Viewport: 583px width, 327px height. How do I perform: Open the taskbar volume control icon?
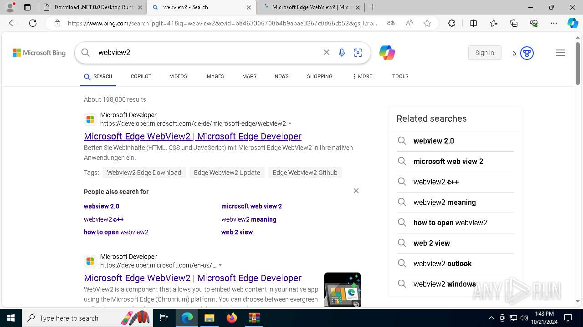click(x=524, y=318)
